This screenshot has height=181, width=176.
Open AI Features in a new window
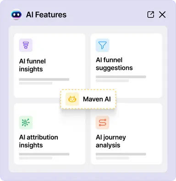tap(150, 15)
